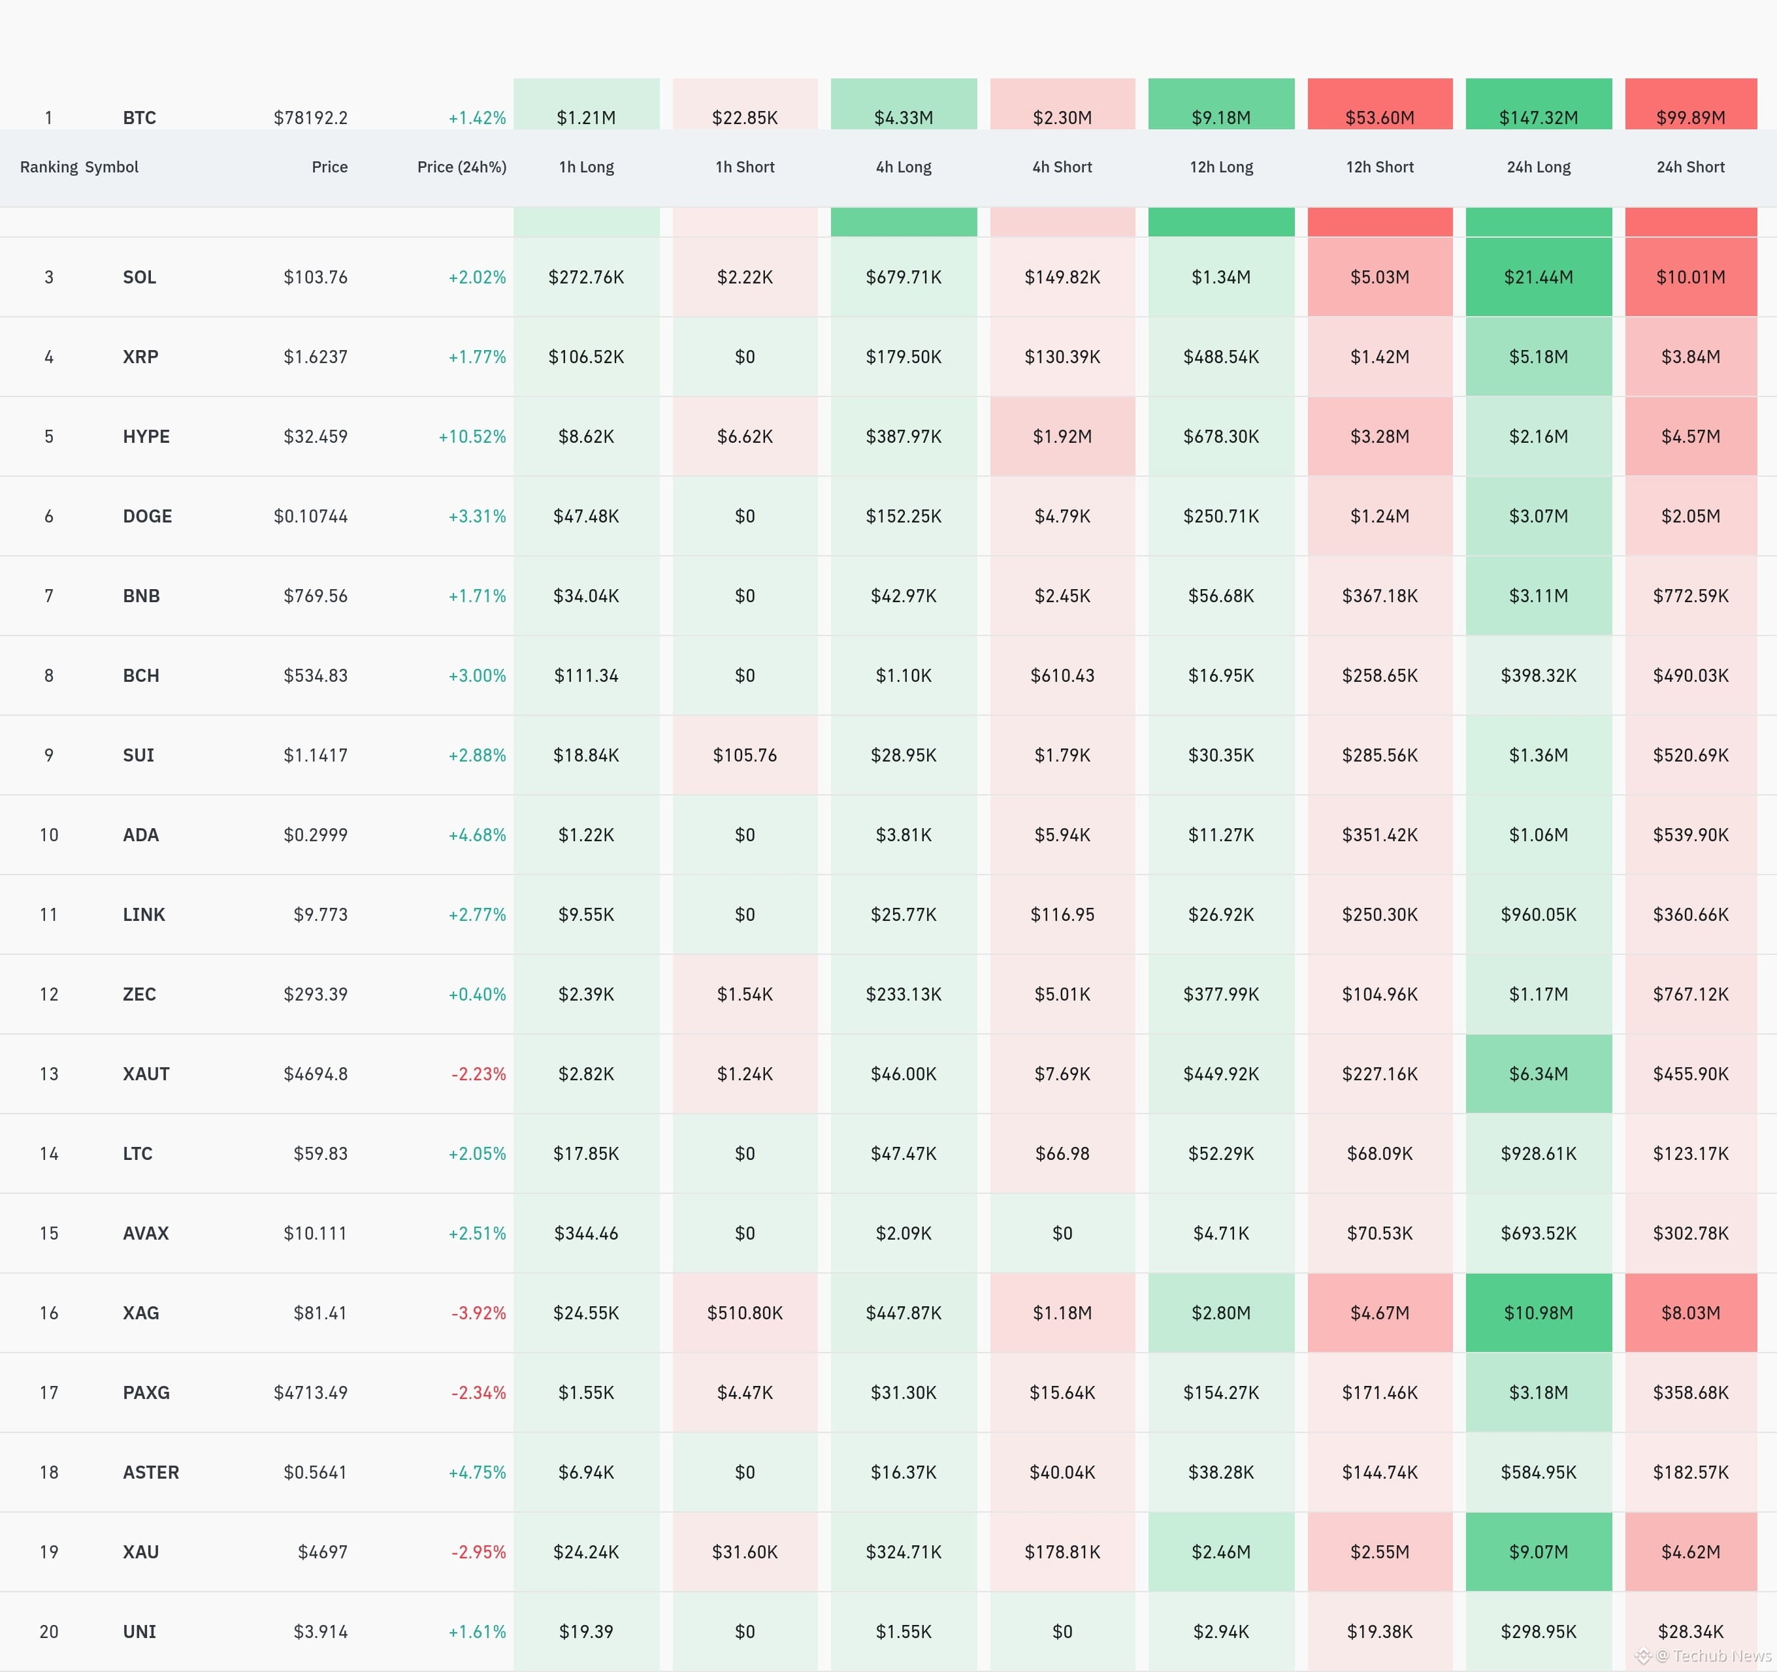Sort by 1h Long column header
This screenshot has height=1672, width=1777.
585,167
